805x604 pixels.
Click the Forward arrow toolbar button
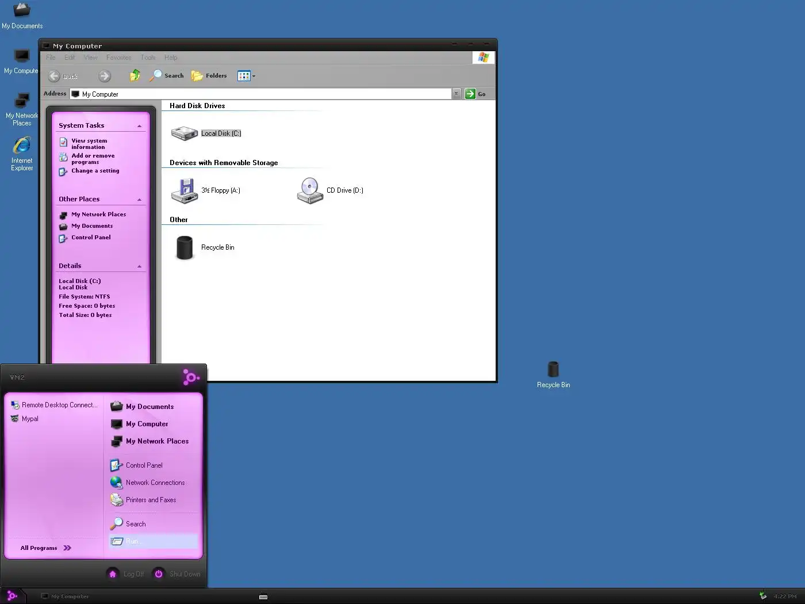(104, 76)
